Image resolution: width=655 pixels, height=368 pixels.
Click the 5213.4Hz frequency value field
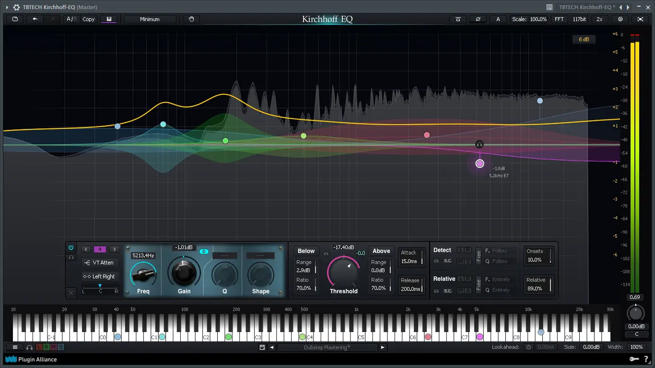click(x=143, y=256)
